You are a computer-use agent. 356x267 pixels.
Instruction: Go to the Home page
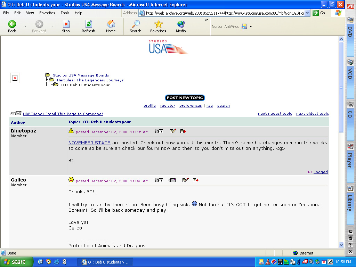coord(111,26)
